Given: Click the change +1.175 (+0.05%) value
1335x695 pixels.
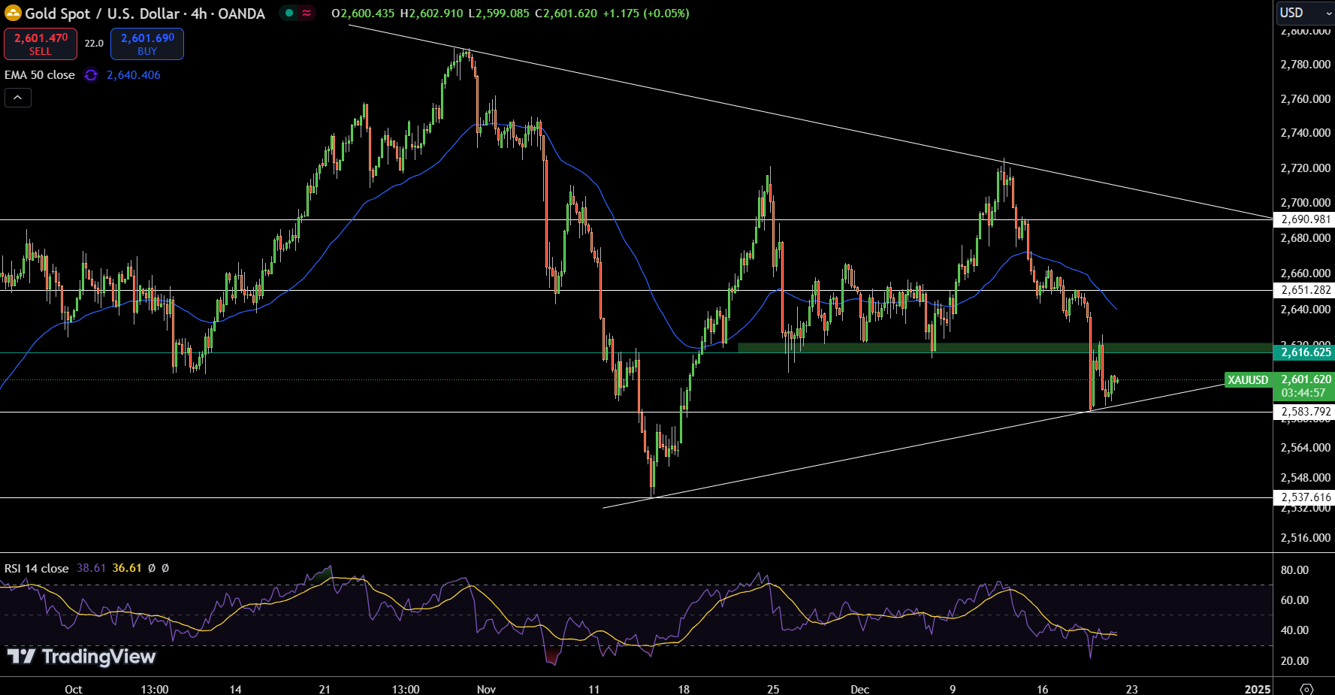Looking at the screenshot, I should (x=646, y=14).
